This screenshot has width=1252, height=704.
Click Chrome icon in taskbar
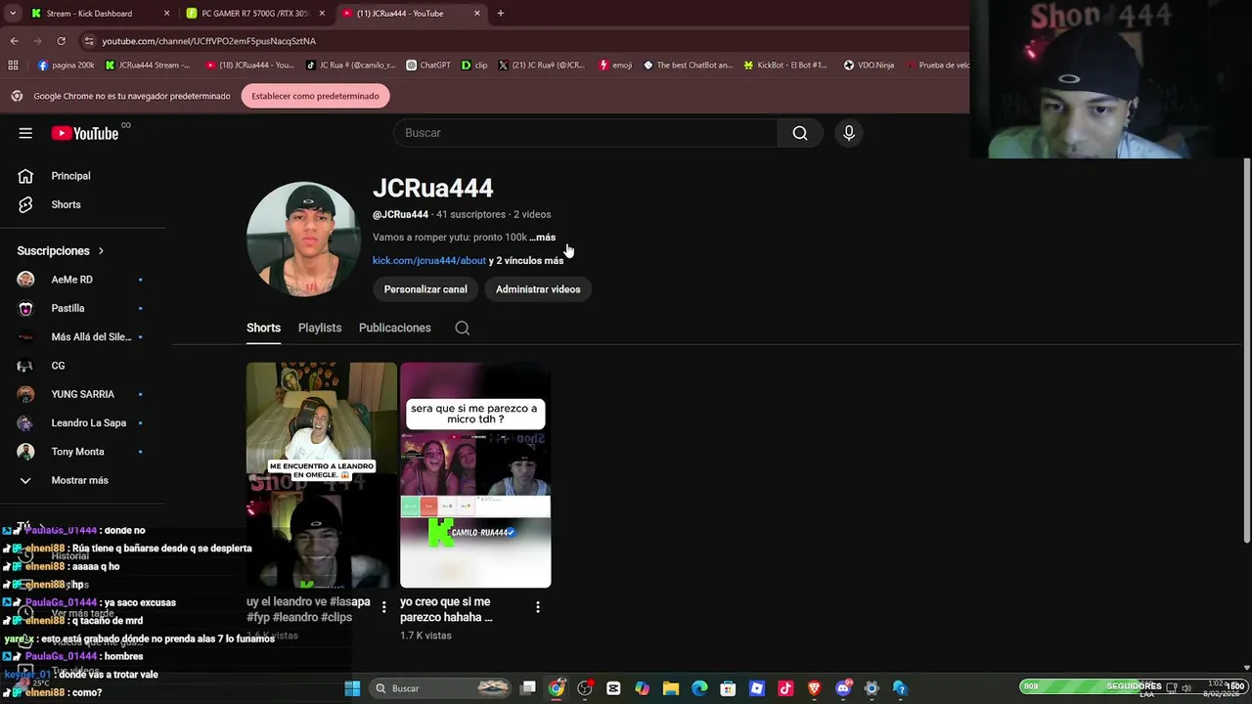tap(557, 688)
